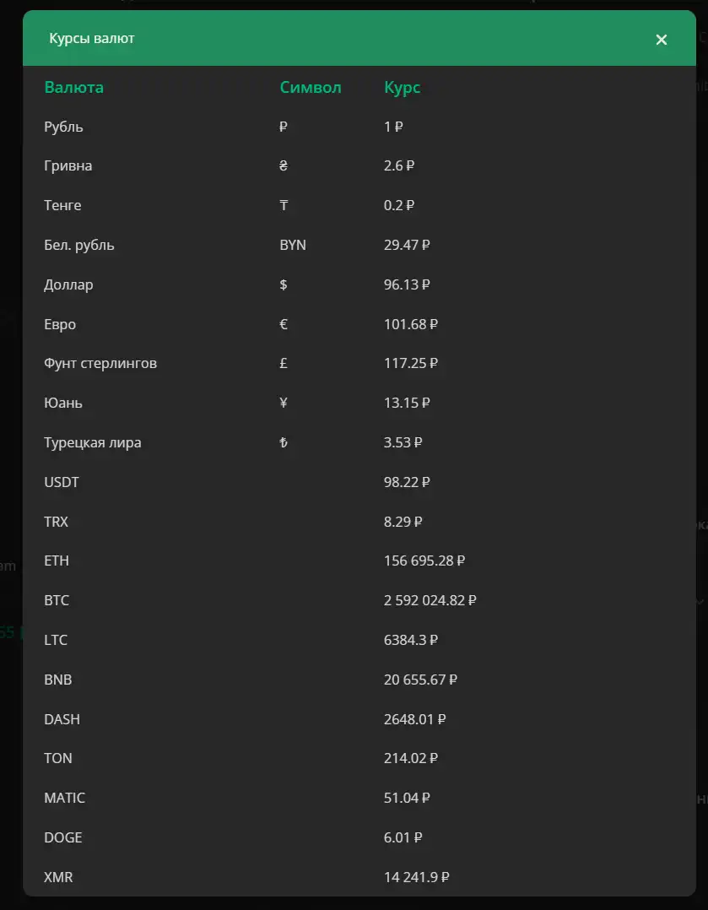Click the pound £ symbol icon

coord(284,363)
